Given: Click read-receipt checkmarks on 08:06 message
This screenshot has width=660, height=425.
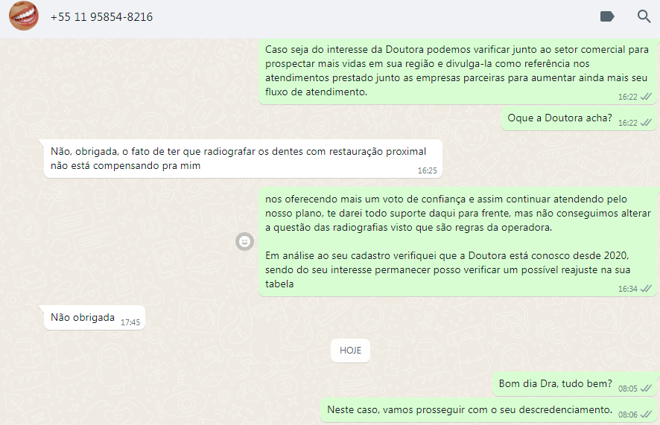Looking at the screenshot, I should pyautogui.click(x=646, y=415).
